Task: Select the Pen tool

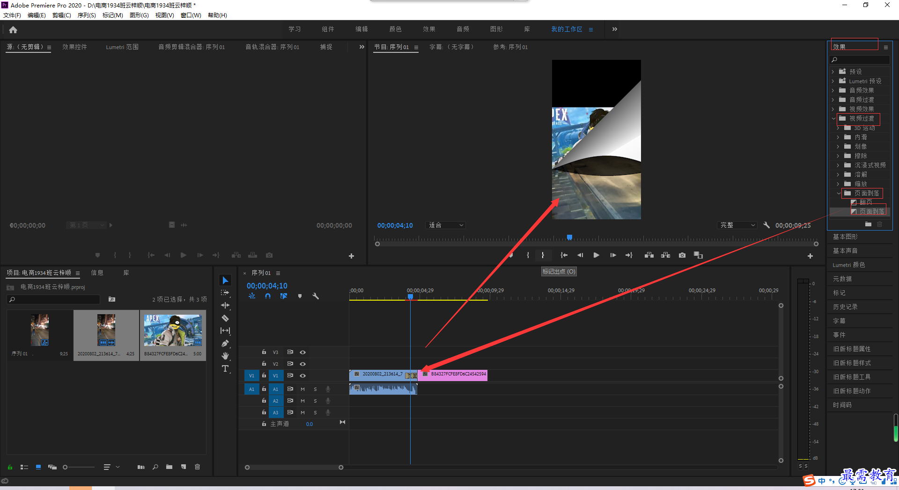Action: pyautogui.click(x=225, y=343)
